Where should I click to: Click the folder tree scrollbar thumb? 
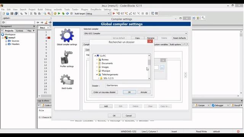click(149, 62)
